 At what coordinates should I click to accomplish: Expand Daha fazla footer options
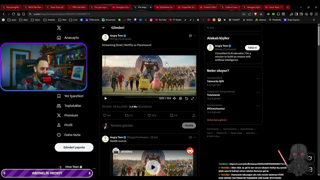[x=251, y=133]
